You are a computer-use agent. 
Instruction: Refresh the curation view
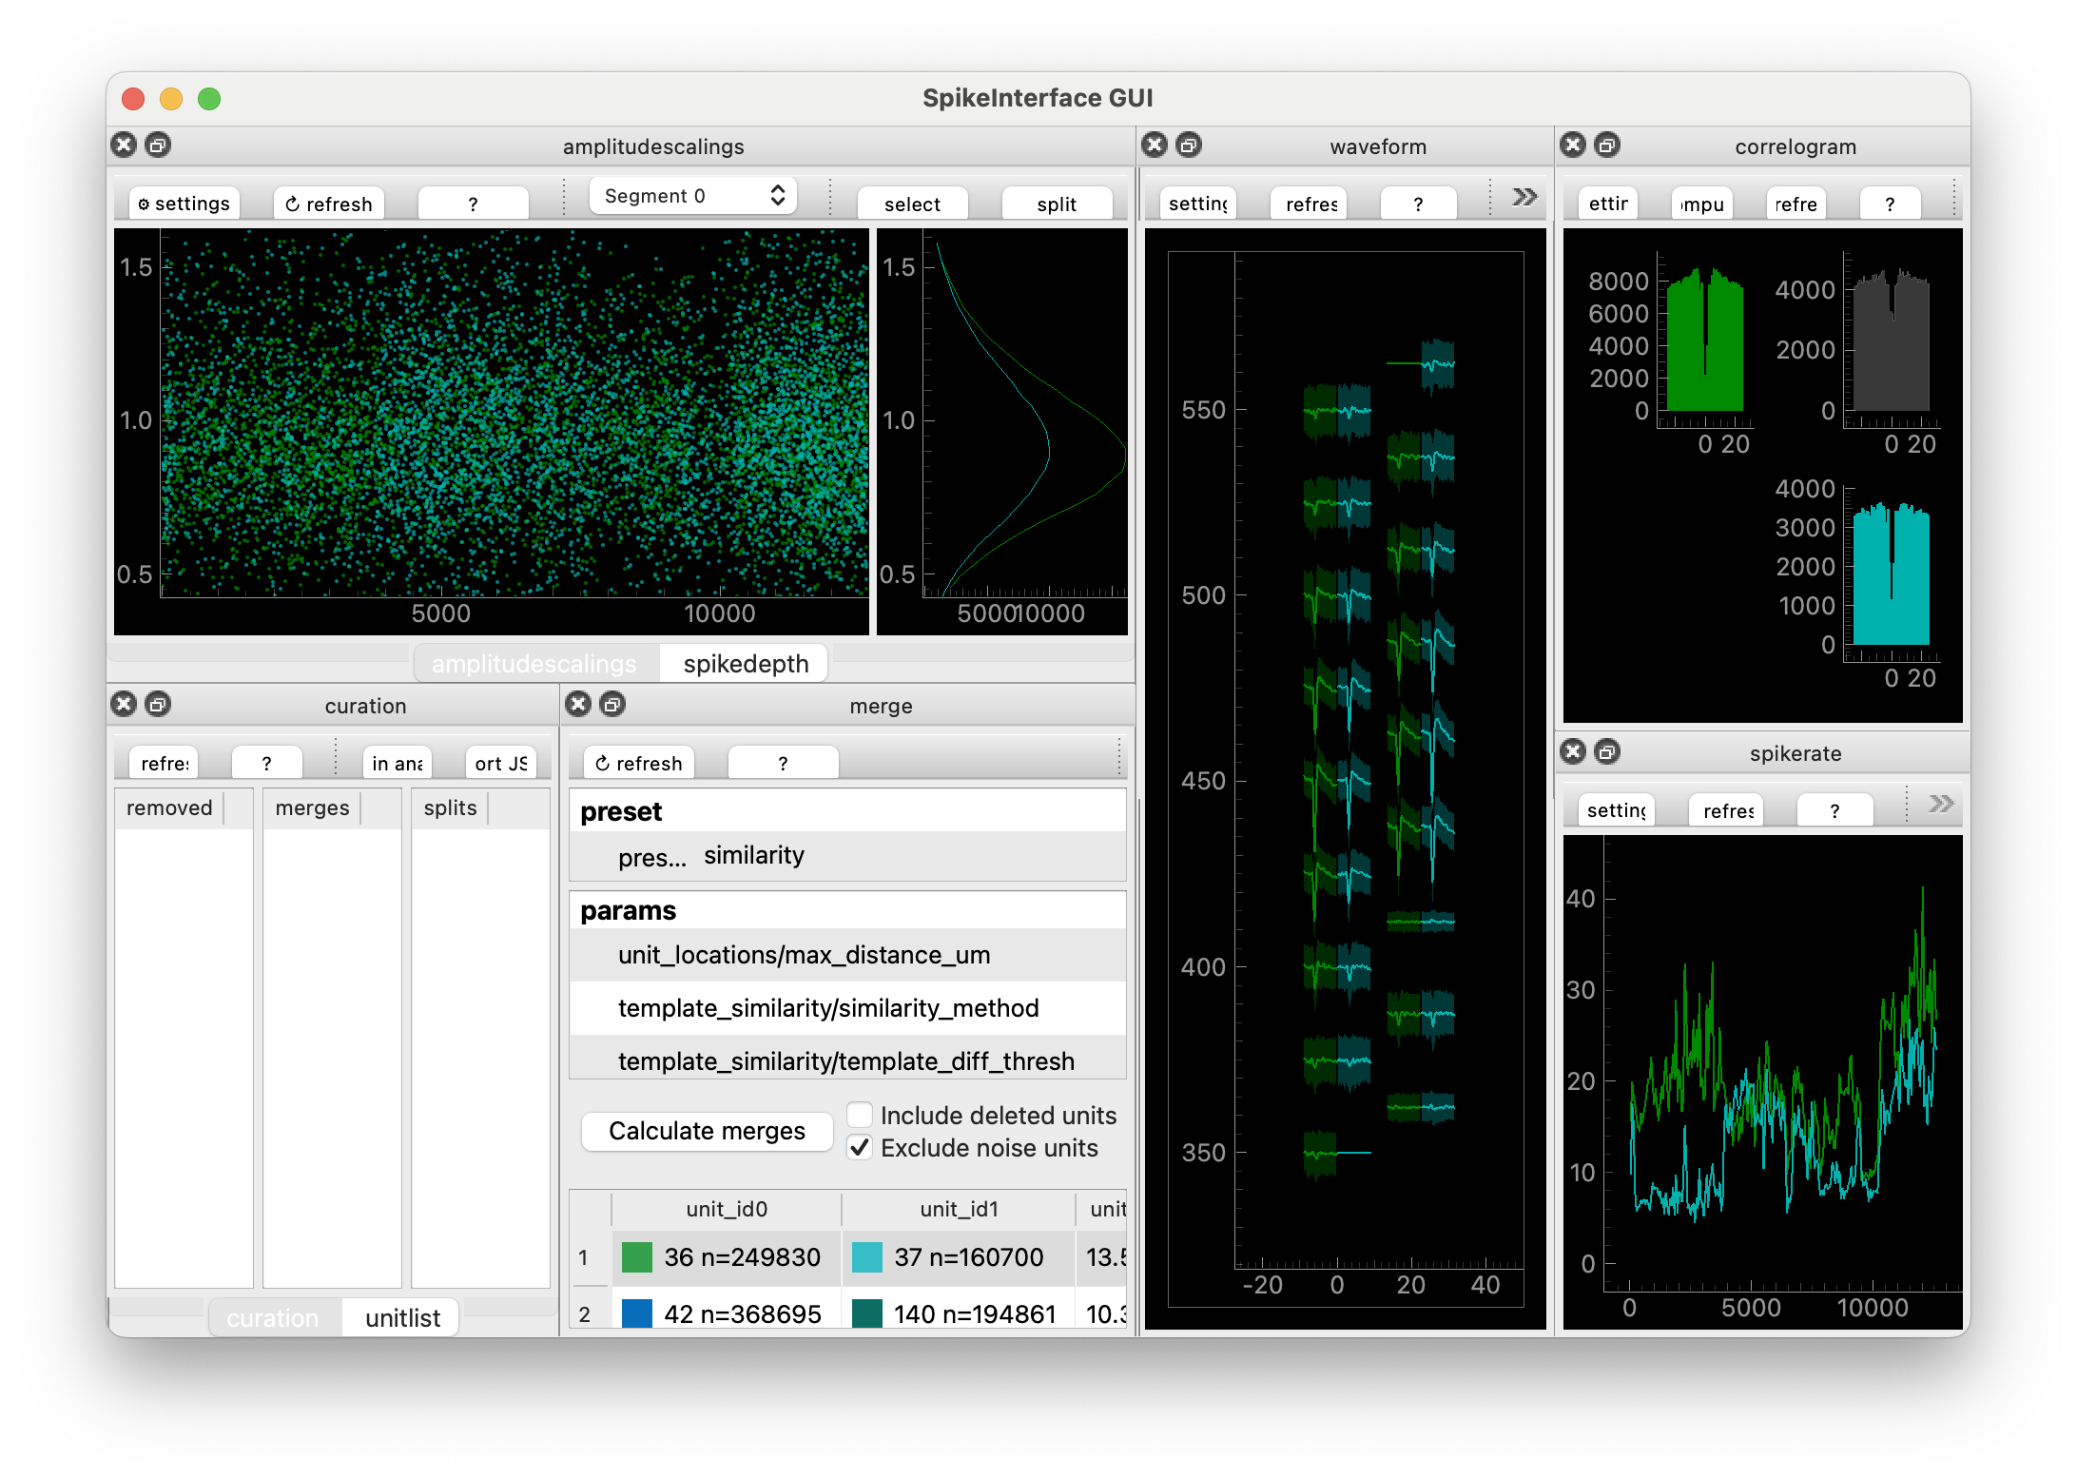tap(164, 763)
